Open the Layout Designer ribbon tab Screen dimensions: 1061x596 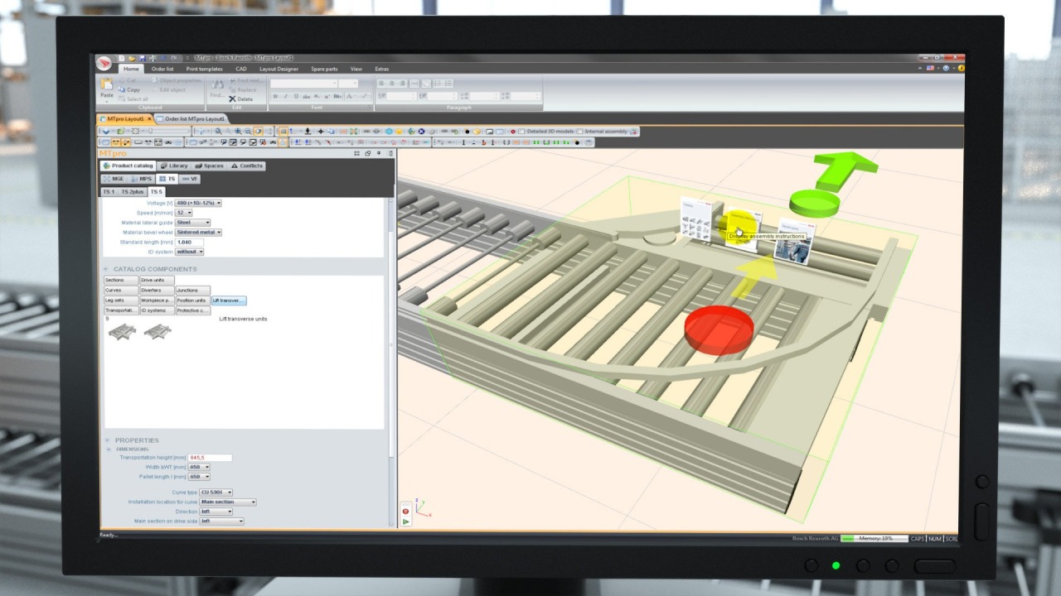coord(279,70)
